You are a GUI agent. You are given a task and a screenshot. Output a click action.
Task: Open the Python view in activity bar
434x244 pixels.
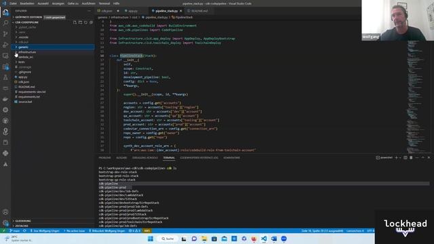point(5,153)
